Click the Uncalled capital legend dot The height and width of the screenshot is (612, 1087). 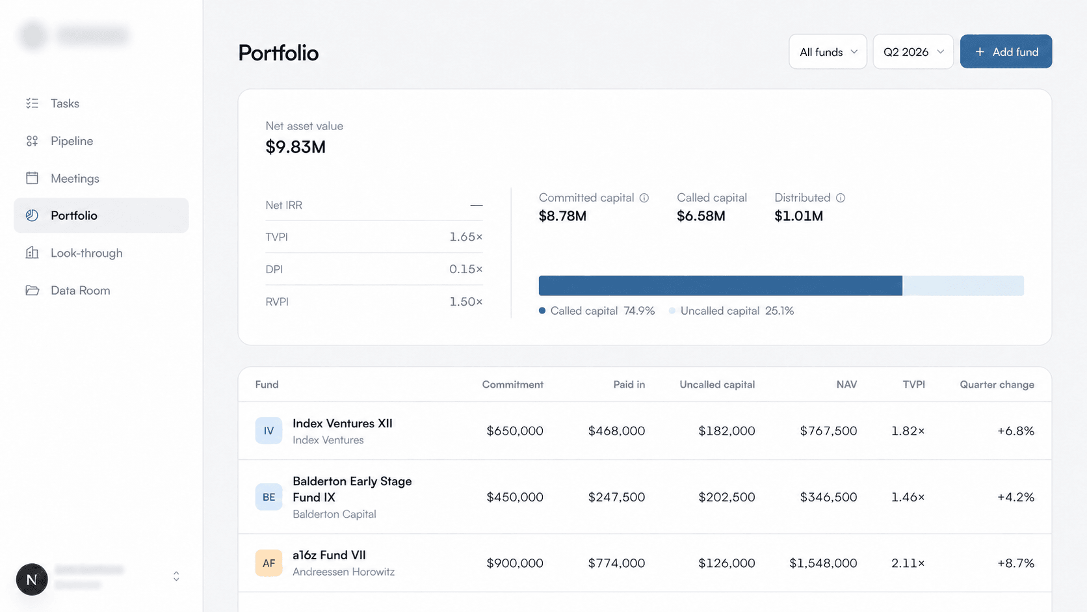pos(672,311)
